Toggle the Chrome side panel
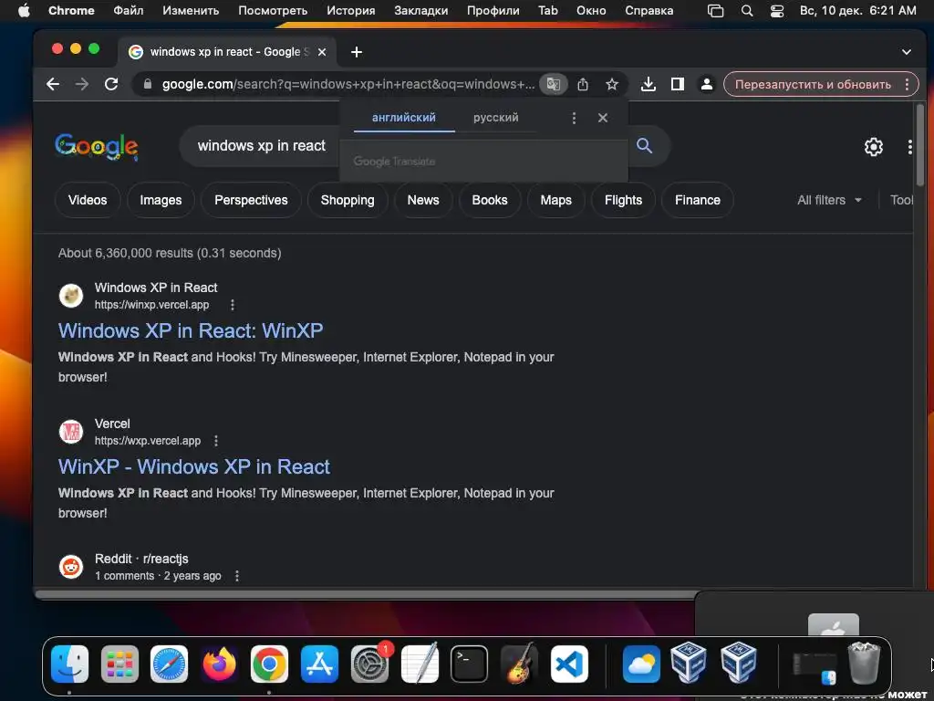 point(678,84)
